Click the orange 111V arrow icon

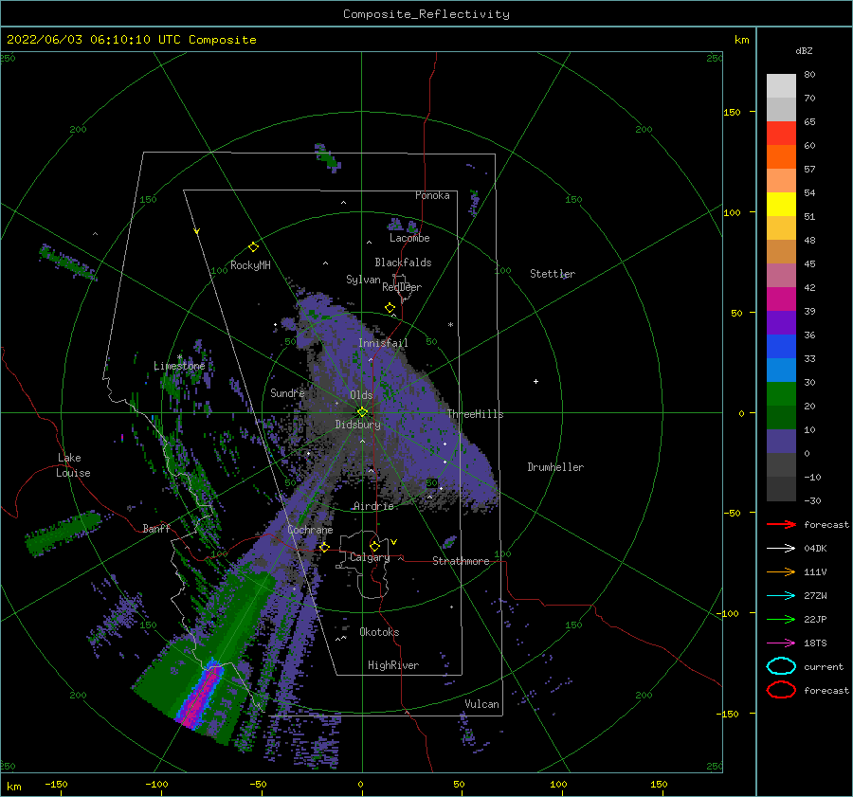coord(781,571)
